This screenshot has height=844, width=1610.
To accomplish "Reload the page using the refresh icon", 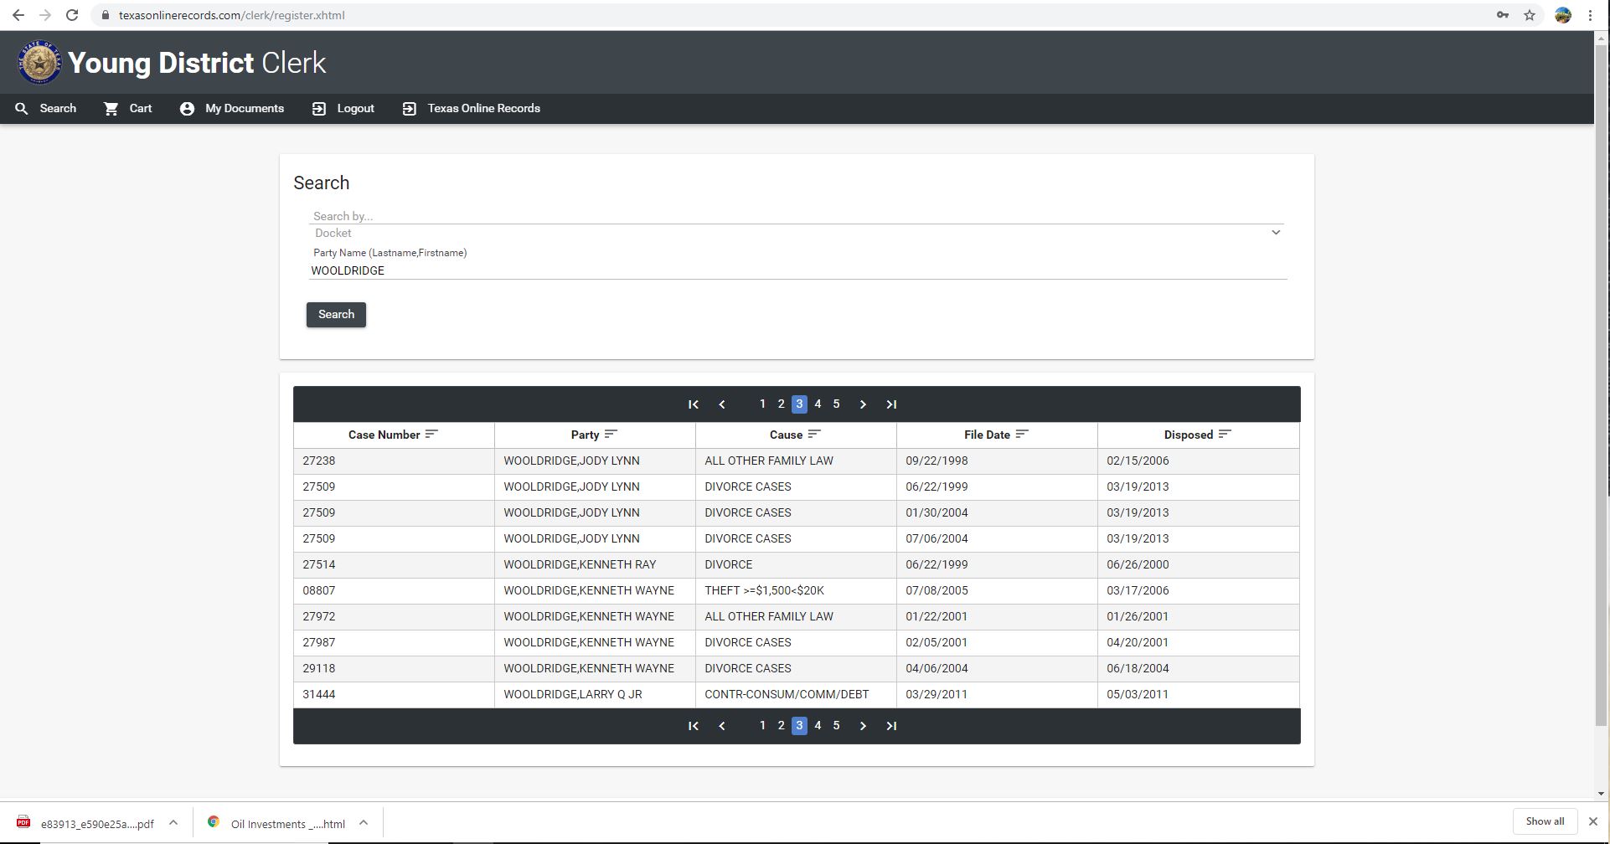I will (x=72, y=15).
